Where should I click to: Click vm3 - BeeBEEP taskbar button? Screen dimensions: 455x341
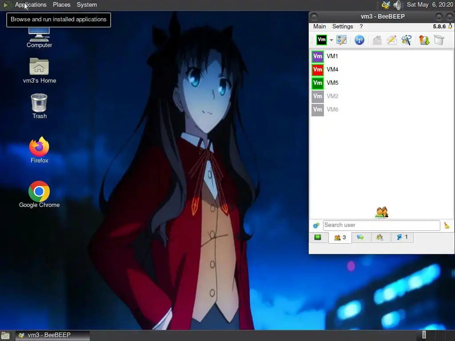52,335
